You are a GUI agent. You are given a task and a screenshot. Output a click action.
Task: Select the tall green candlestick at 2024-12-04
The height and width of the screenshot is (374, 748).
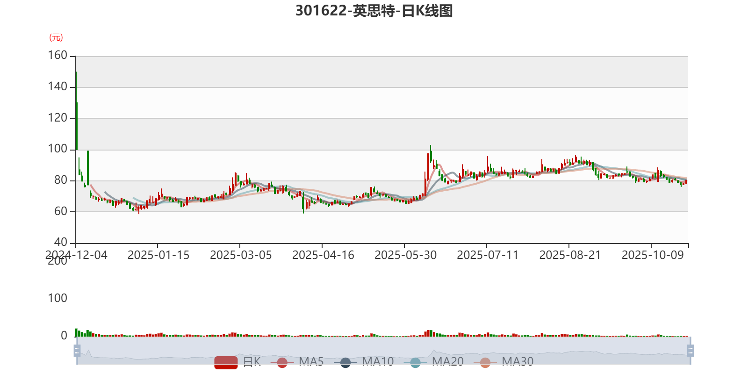tap(76, 111)
